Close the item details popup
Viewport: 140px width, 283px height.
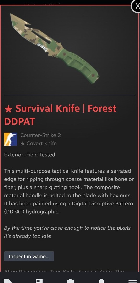coord(136,6)
